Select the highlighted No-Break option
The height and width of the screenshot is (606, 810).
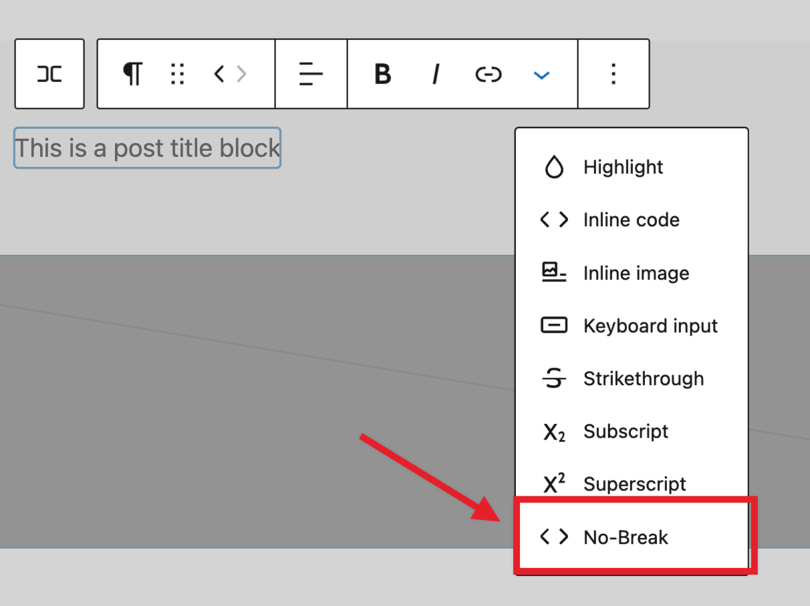626,537
